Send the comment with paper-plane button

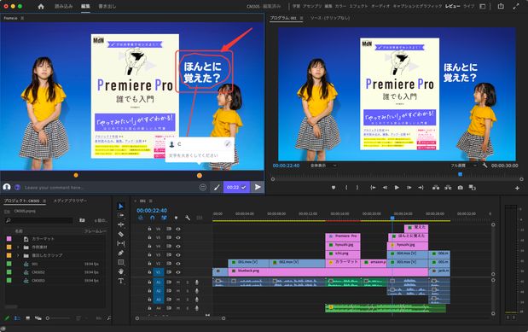(258, 187)
